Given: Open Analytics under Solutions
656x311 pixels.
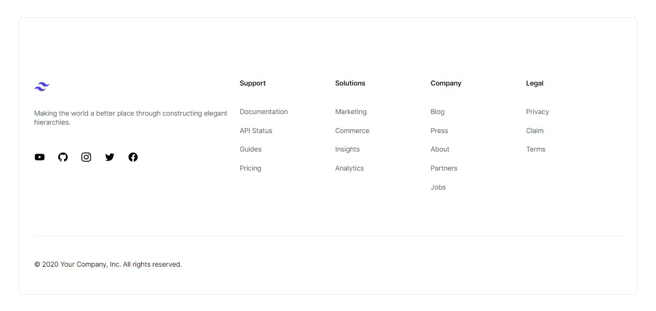Looking at the screenshot, I should [x=350, y=168].
